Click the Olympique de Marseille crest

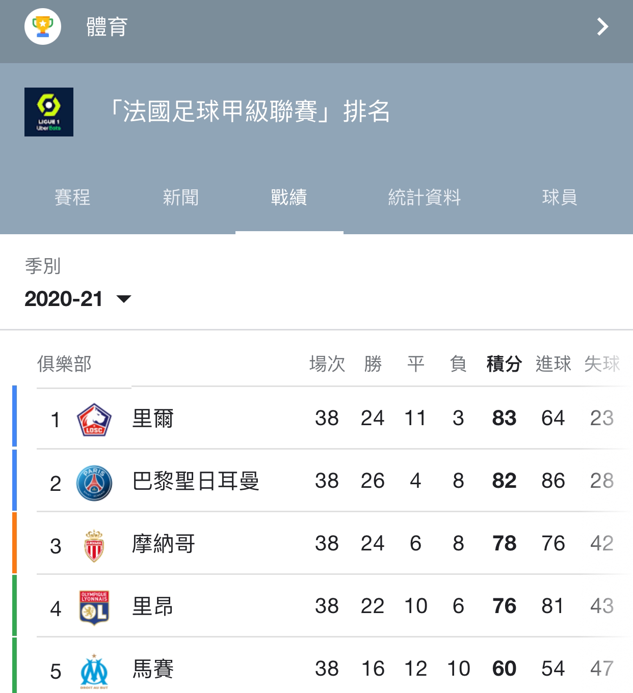click(94, 671)
